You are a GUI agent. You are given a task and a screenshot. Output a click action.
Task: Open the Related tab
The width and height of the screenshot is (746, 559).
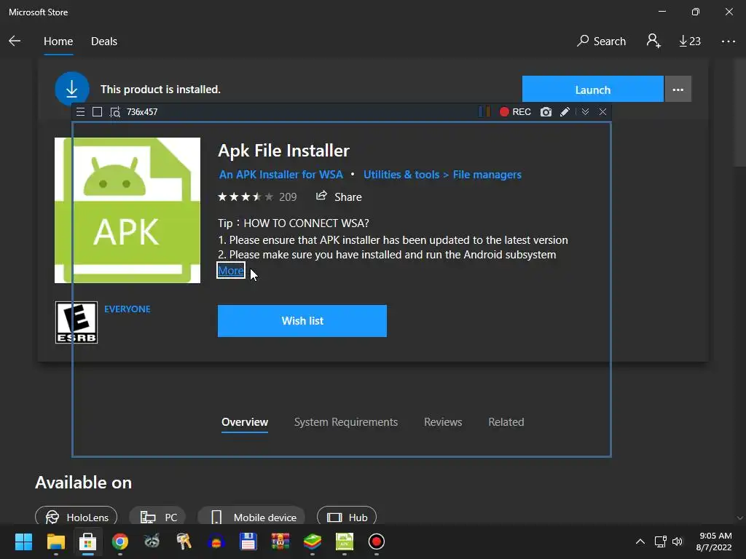[x=506, y=422]
